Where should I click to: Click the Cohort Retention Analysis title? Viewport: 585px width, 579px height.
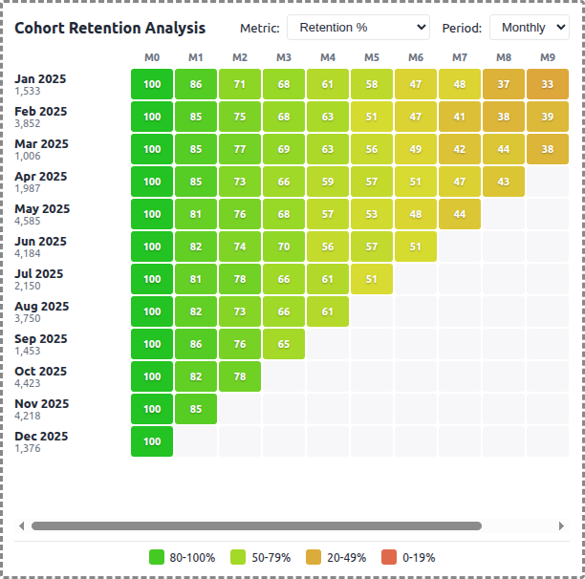point(110,28)
